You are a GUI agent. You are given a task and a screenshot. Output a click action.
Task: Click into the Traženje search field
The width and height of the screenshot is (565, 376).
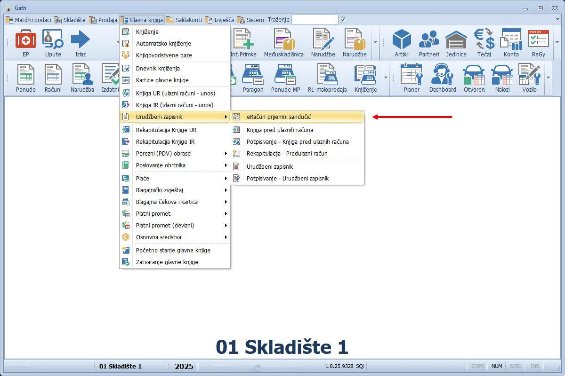click(315, 20)
